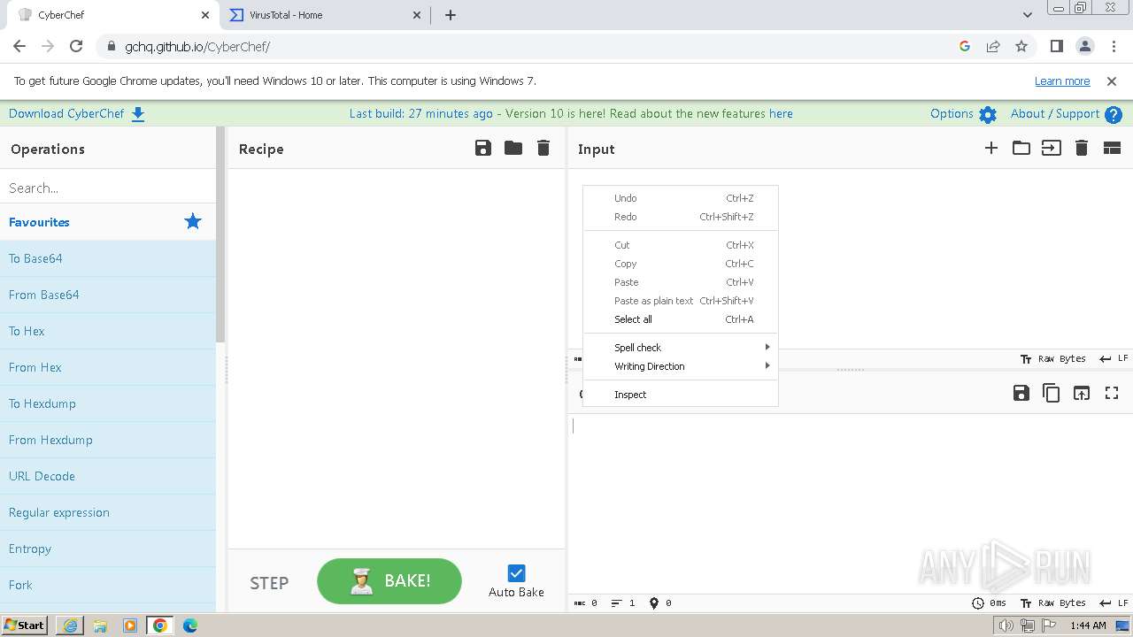
Task: Open Options gear icon
Action: tap(988, 114)
